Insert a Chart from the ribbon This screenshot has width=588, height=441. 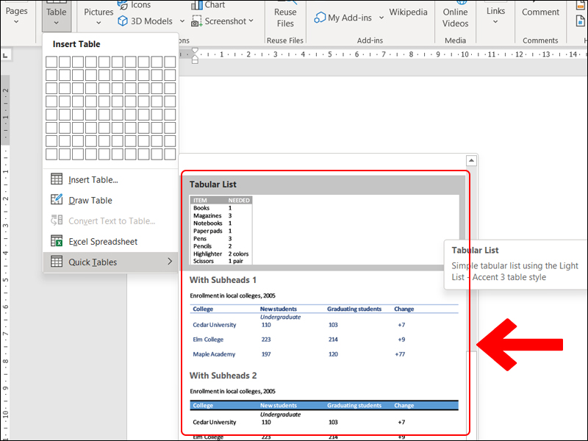coord(208,5)
